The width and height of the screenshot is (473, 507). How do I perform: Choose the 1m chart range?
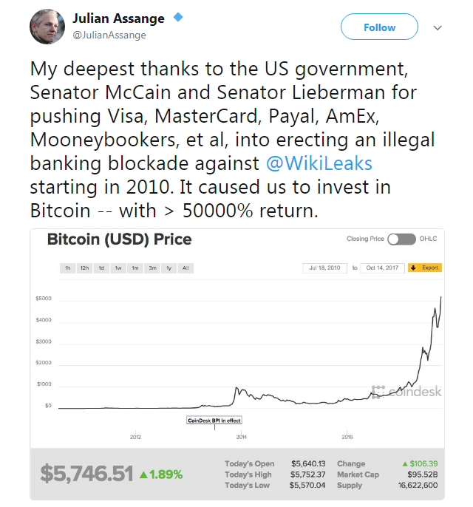(135, 268)
